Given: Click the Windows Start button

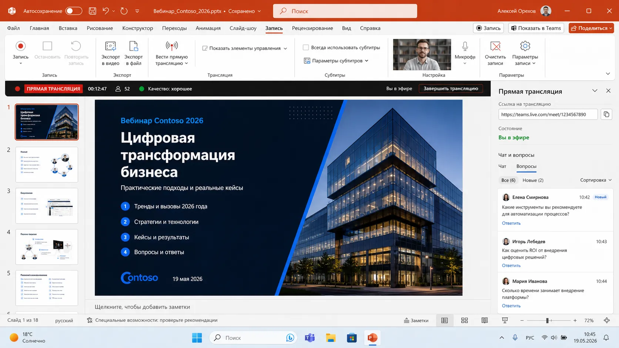Looking at the screenshot, I should pyautogui.click(x=197, y=338).
